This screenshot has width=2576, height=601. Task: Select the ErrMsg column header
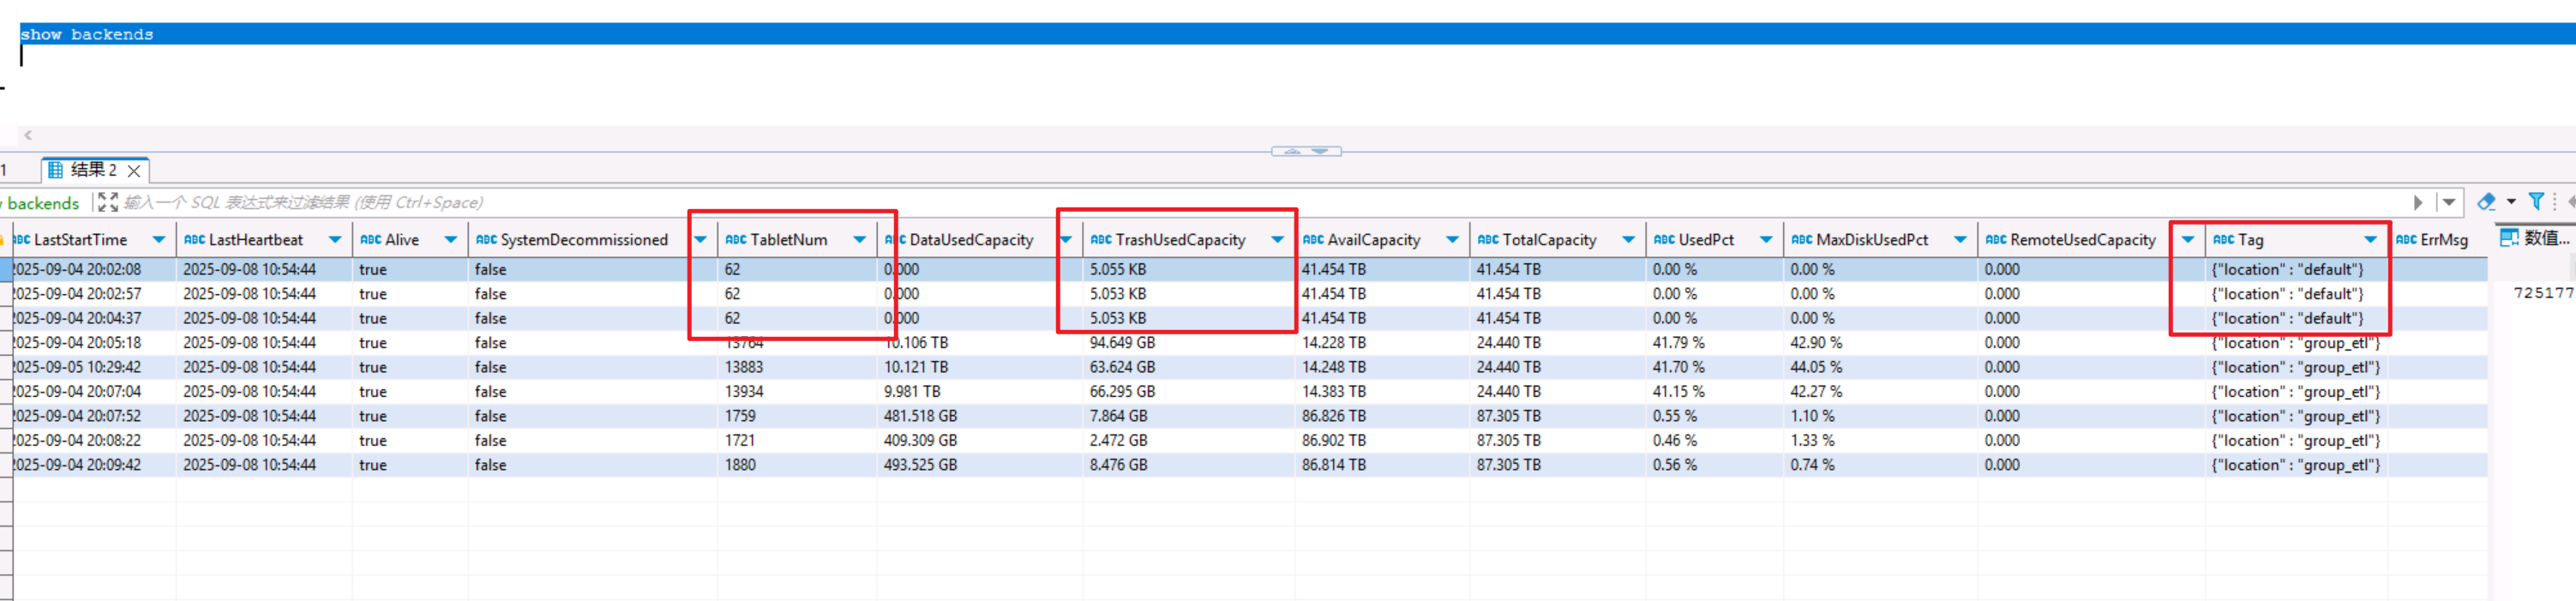click(2437, 240)
